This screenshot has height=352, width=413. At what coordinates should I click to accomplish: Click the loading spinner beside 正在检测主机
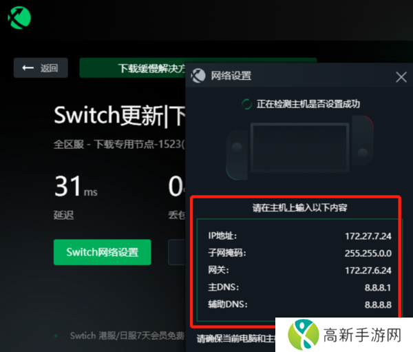pyautogui.click(x=247, y=104)
